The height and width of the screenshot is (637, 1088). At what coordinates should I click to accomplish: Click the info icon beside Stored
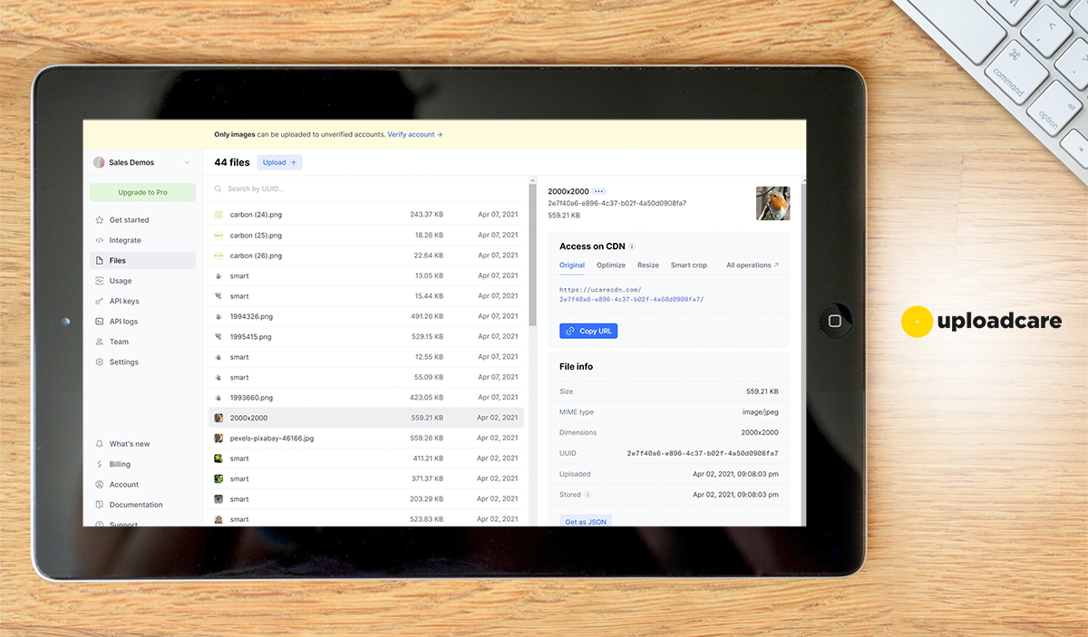click(588, 495)
